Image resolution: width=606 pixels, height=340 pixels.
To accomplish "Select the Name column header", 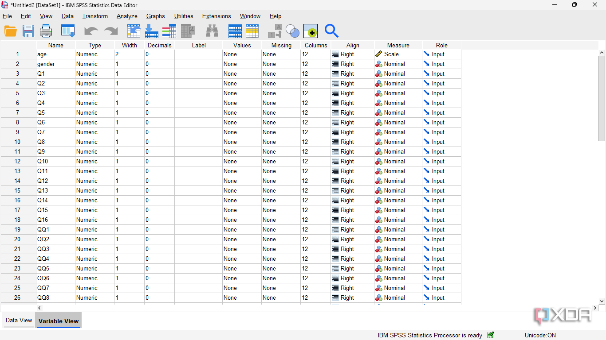I will coord(56,45).
